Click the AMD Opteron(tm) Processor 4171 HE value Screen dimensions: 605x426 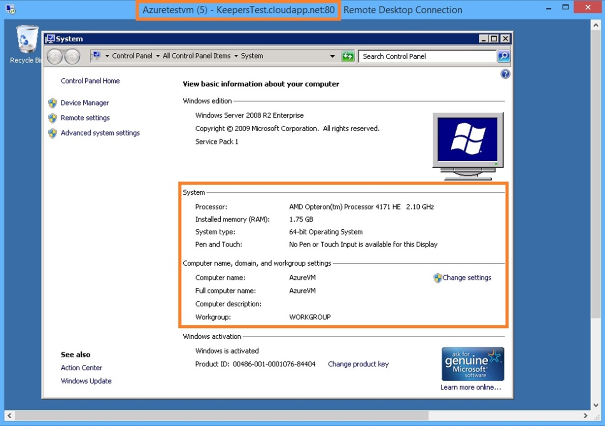click(362, 207)
